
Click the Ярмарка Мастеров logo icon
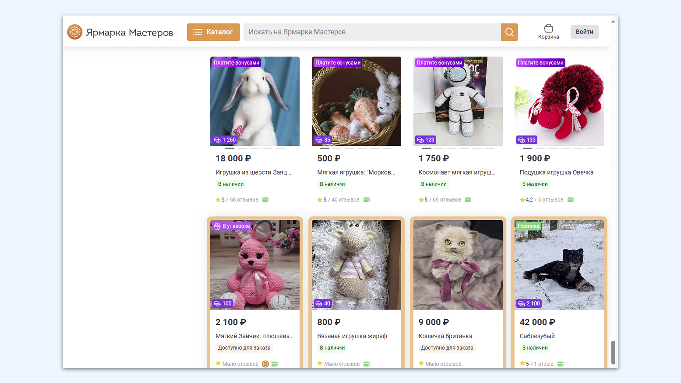click(x=74, y=32)
